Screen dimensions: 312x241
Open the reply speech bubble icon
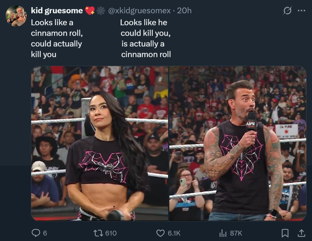click(36, 233)
